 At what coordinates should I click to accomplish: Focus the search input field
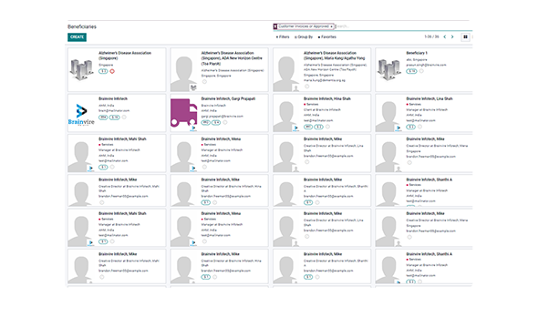point(401,26)
